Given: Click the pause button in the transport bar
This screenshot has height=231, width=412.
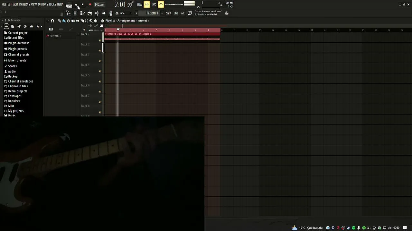Looking at the screenshot, I should 76,4.
